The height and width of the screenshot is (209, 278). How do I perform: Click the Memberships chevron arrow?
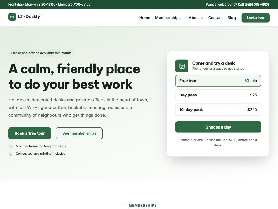(183, 18)
